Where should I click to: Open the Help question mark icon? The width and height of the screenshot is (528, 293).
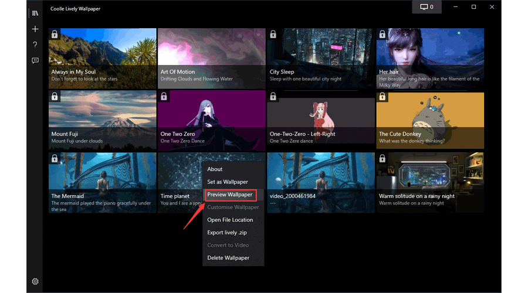pos(35,45)
